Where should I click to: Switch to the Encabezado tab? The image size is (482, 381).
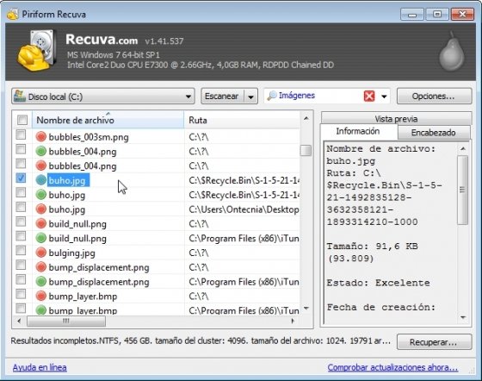pos(433,133)
